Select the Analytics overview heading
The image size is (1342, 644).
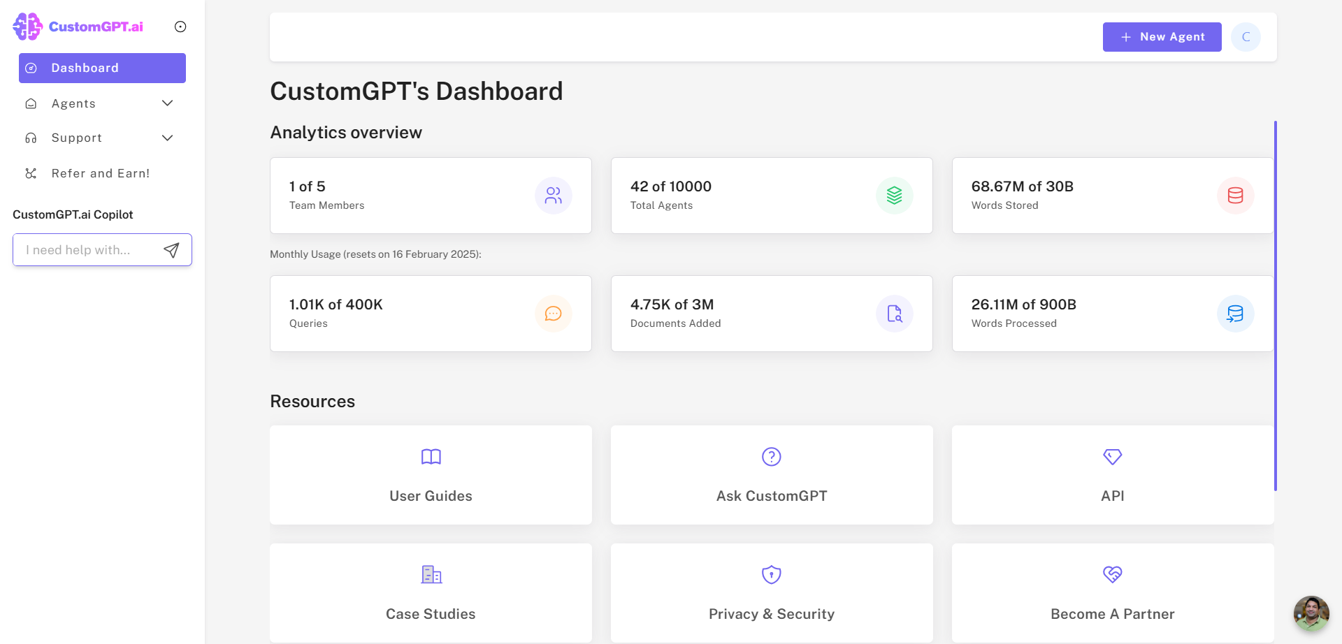pyautogui.click(x=346, y=133)
